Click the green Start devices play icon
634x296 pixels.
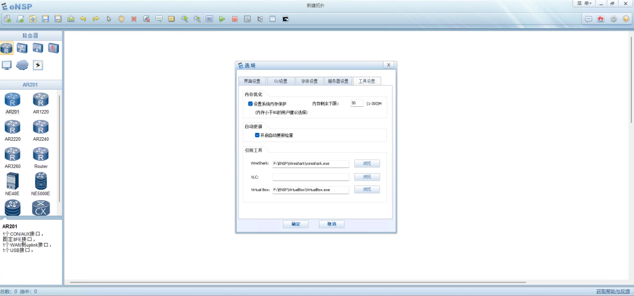(x=222, y=19)
